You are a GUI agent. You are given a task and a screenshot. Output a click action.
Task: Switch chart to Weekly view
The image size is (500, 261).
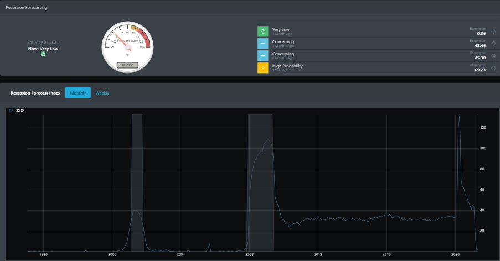coord(102,93)
